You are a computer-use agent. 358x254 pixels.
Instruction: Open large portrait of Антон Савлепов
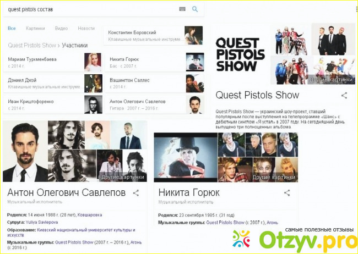(25, 151)
